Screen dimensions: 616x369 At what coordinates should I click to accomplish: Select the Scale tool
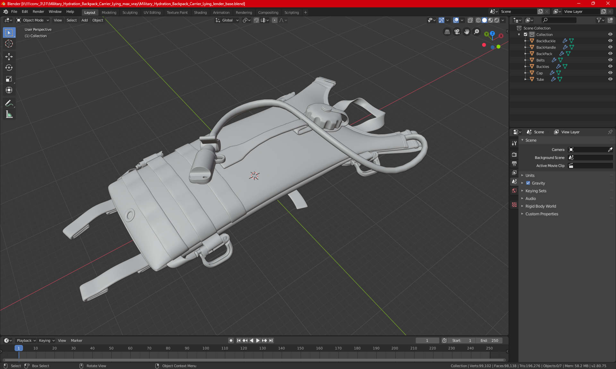9,79
